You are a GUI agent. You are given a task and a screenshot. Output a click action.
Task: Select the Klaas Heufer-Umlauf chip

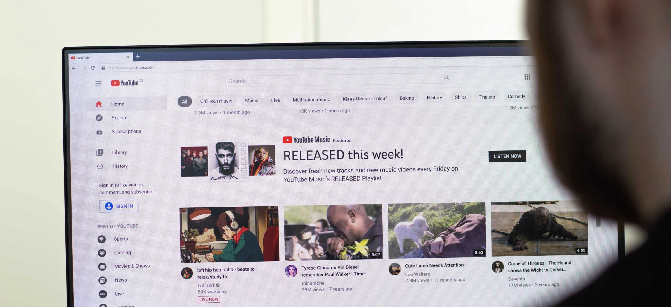coord(365,99)
